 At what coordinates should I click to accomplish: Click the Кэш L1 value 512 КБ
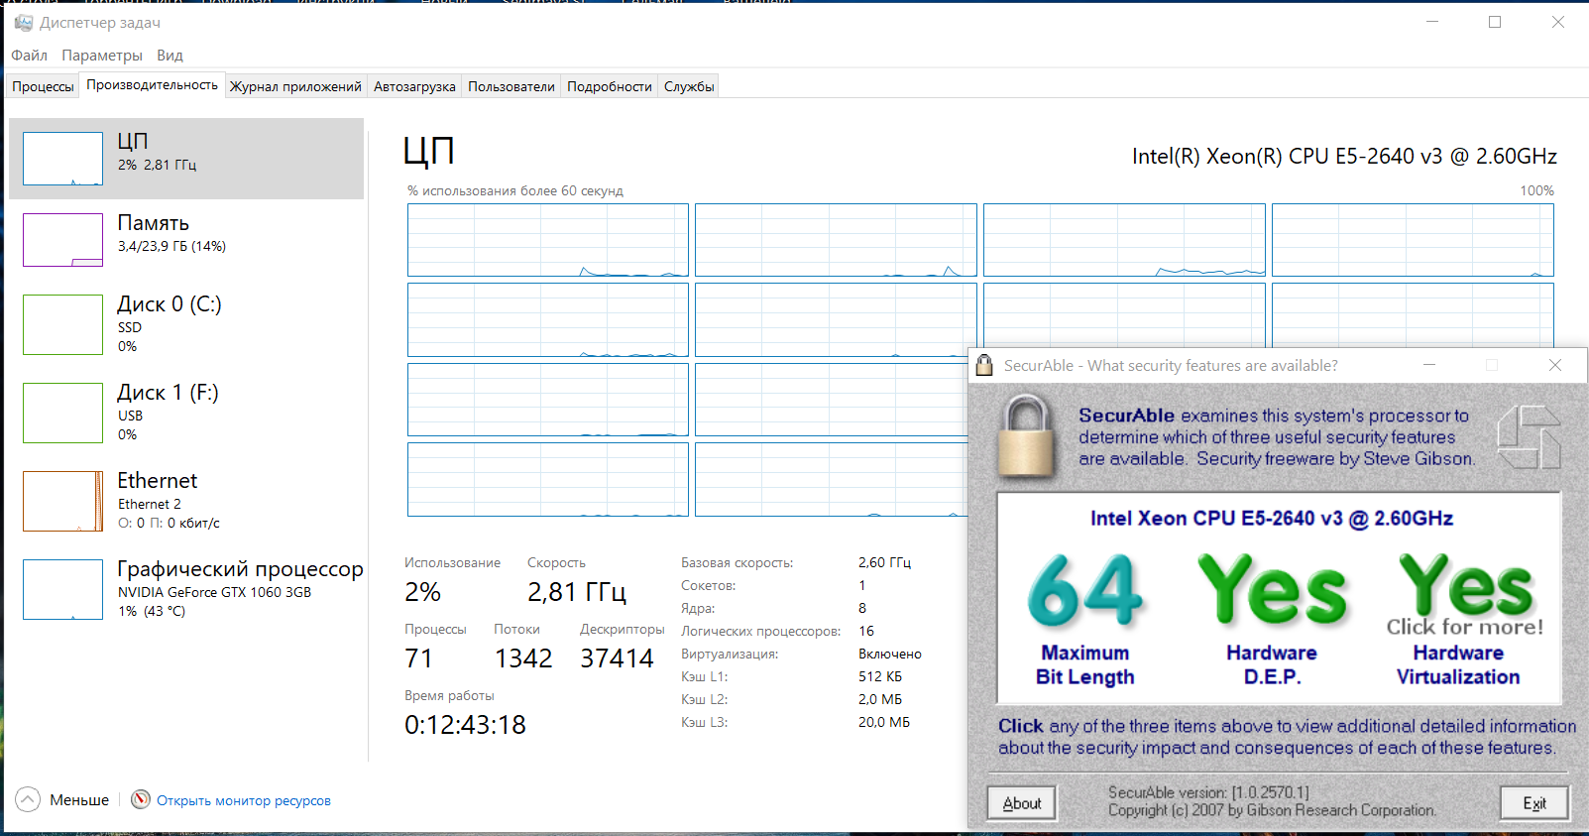click(880, 676)
